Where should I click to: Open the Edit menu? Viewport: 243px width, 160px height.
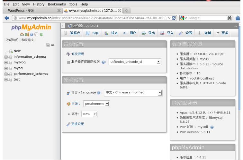(16, 4)
